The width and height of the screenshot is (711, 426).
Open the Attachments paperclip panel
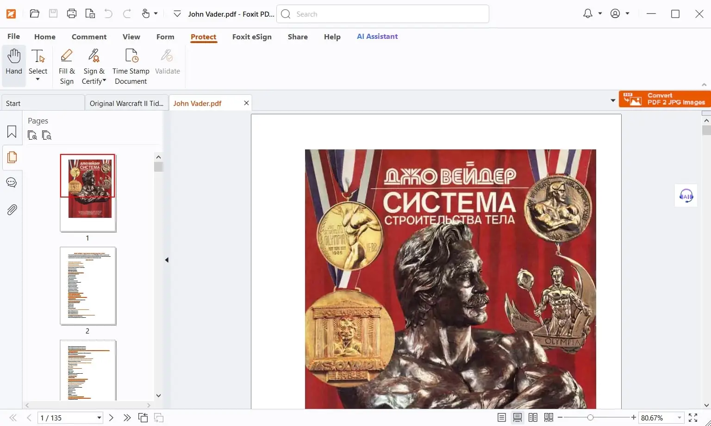click(x=12, y=210)
